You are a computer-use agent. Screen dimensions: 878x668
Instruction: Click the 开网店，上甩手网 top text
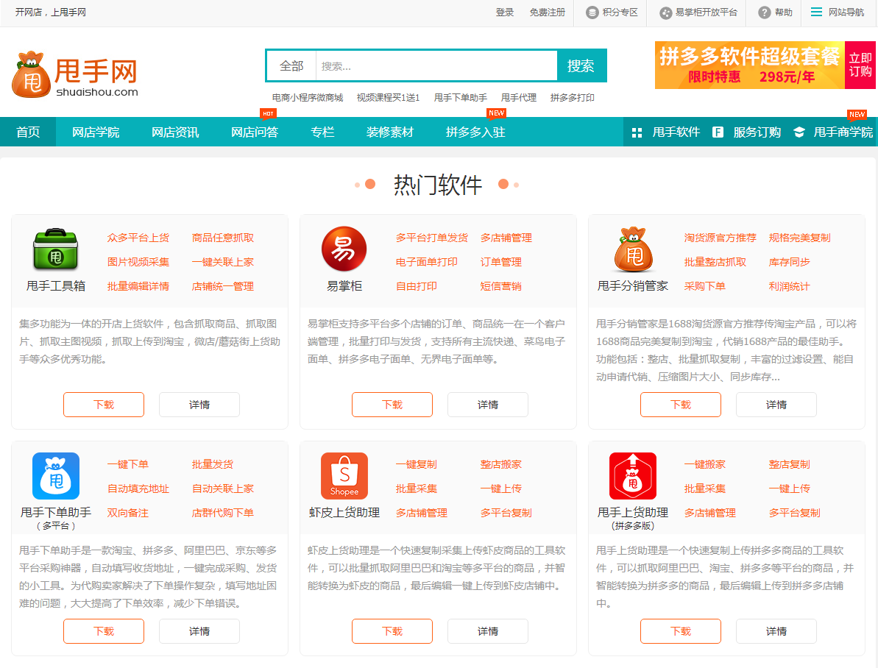(50, 13)
